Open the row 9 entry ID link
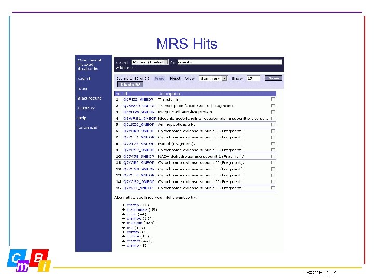Viewport: 374px width, 280px height. (x=139, y=150)
